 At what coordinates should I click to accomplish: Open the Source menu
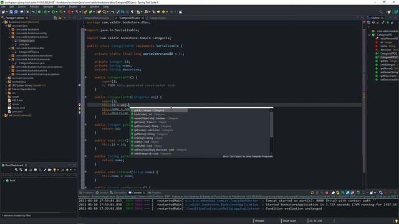coord(22,7)
